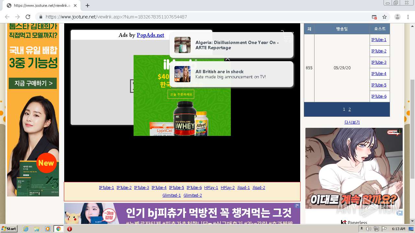
Task: Click the 지금 구매하기 button in left ad
Action: (x=33, y=83)
